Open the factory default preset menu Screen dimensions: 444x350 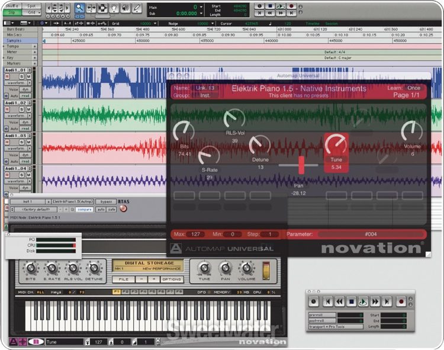tap(36, 210)
